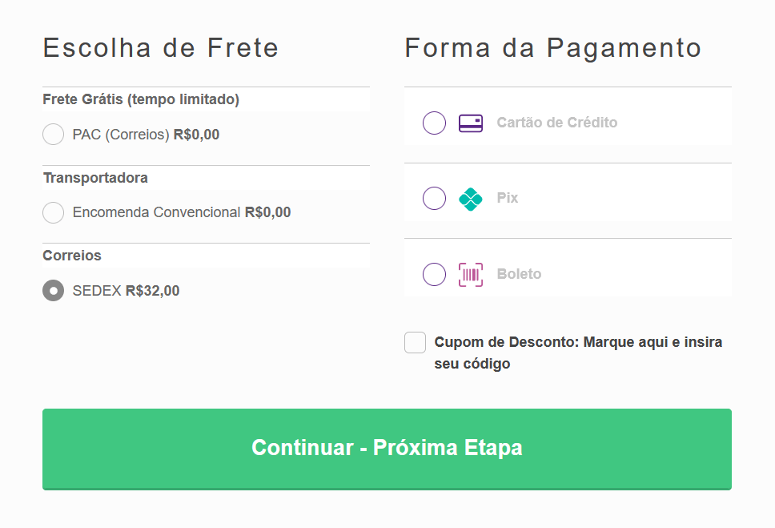Image resolution: width=775 pixels, height=528 pixels.
Task: Choose the Boleto payment radio button
Action: (x=434, y=275)
